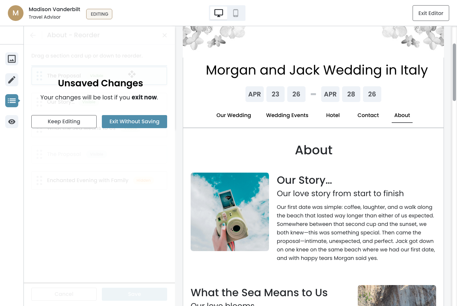Select the About navigation tab
This screenshot has width=457, height=306.
[x=402, y=115]
